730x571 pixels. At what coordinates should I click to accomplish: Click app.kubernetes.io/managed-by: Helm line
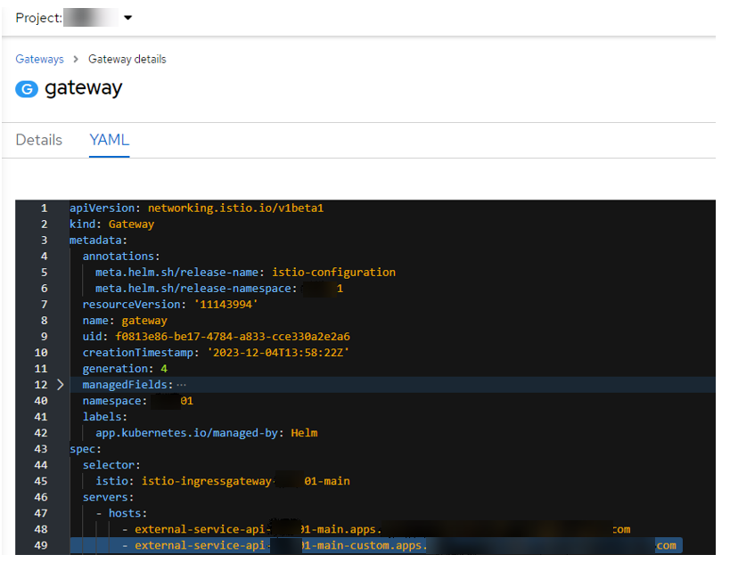(206, 433)
